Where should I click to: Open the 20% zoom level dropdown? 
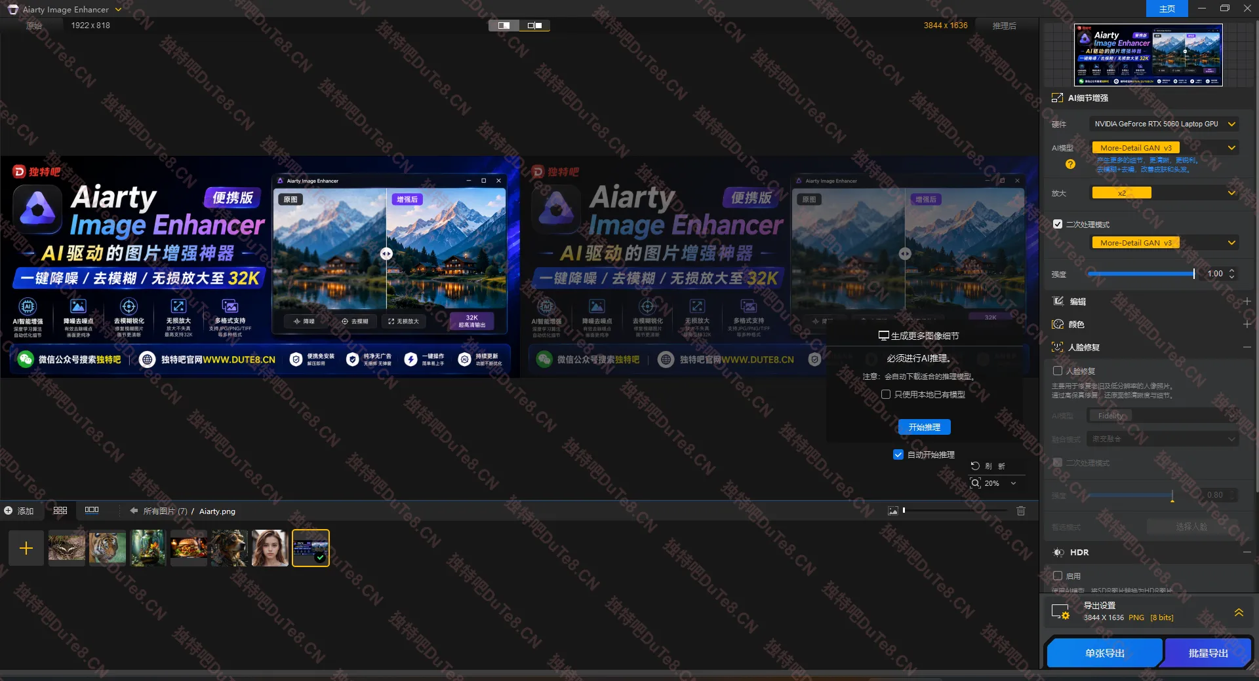(1013, 483)
